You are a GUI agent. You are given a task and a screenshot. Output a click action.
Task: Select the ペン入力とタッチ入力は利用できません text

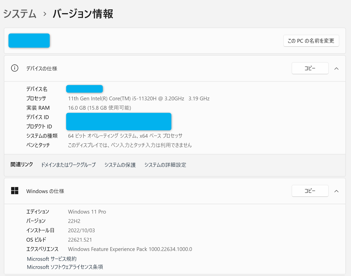pyautogui.click(x=130, y=145)
